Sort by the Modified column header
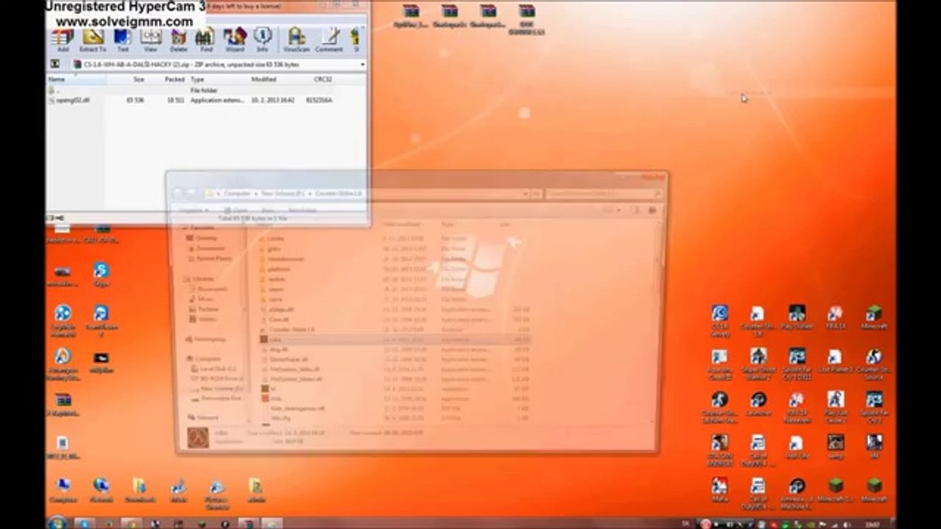 tap(263, 79)
